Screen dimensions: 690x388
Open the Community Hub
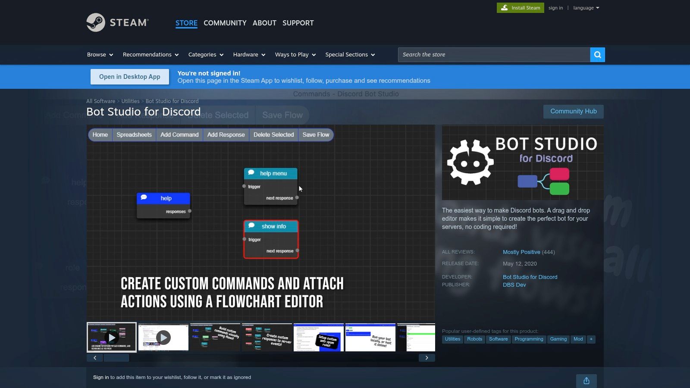pos(574,111)
